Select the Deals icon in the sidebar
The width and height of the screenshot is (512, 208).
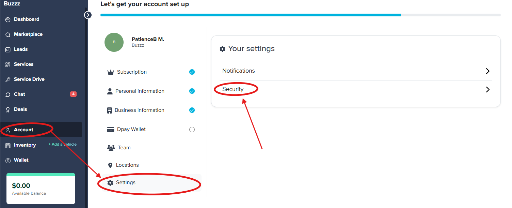tap(7, 109)
